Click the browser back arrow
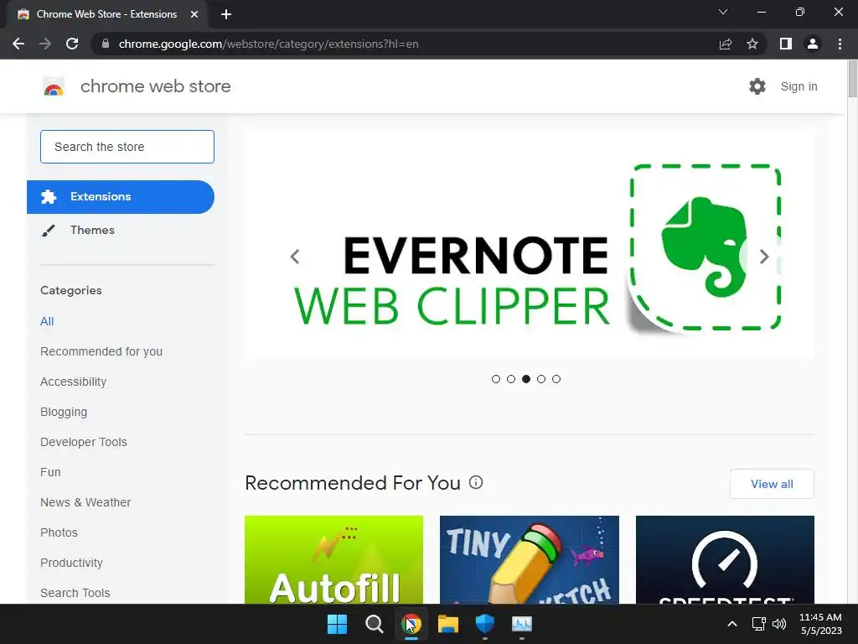Screen dimensions: 858x644 (x=18, y=44)
